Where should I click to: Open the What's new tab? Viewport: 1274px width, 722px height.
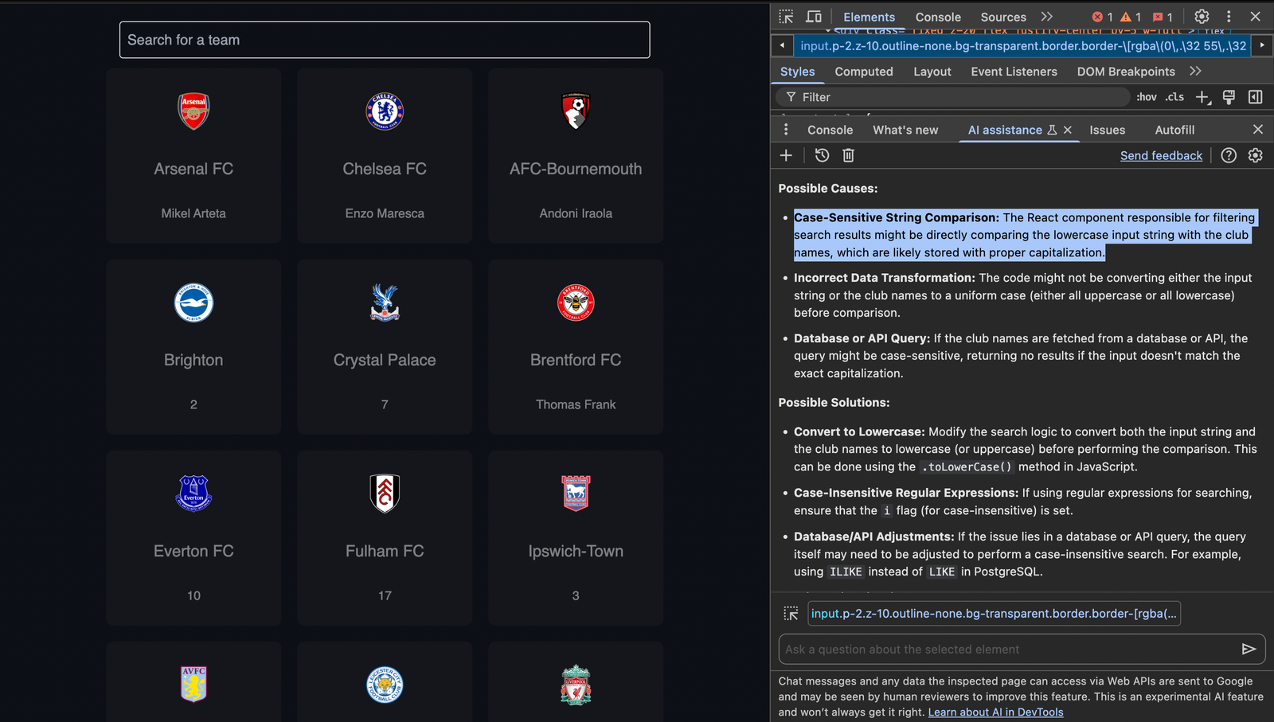pos(905,130)
